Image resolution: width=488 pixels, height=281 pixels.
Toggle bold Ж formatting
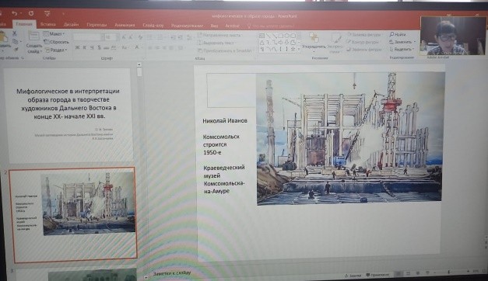[77, 47]
